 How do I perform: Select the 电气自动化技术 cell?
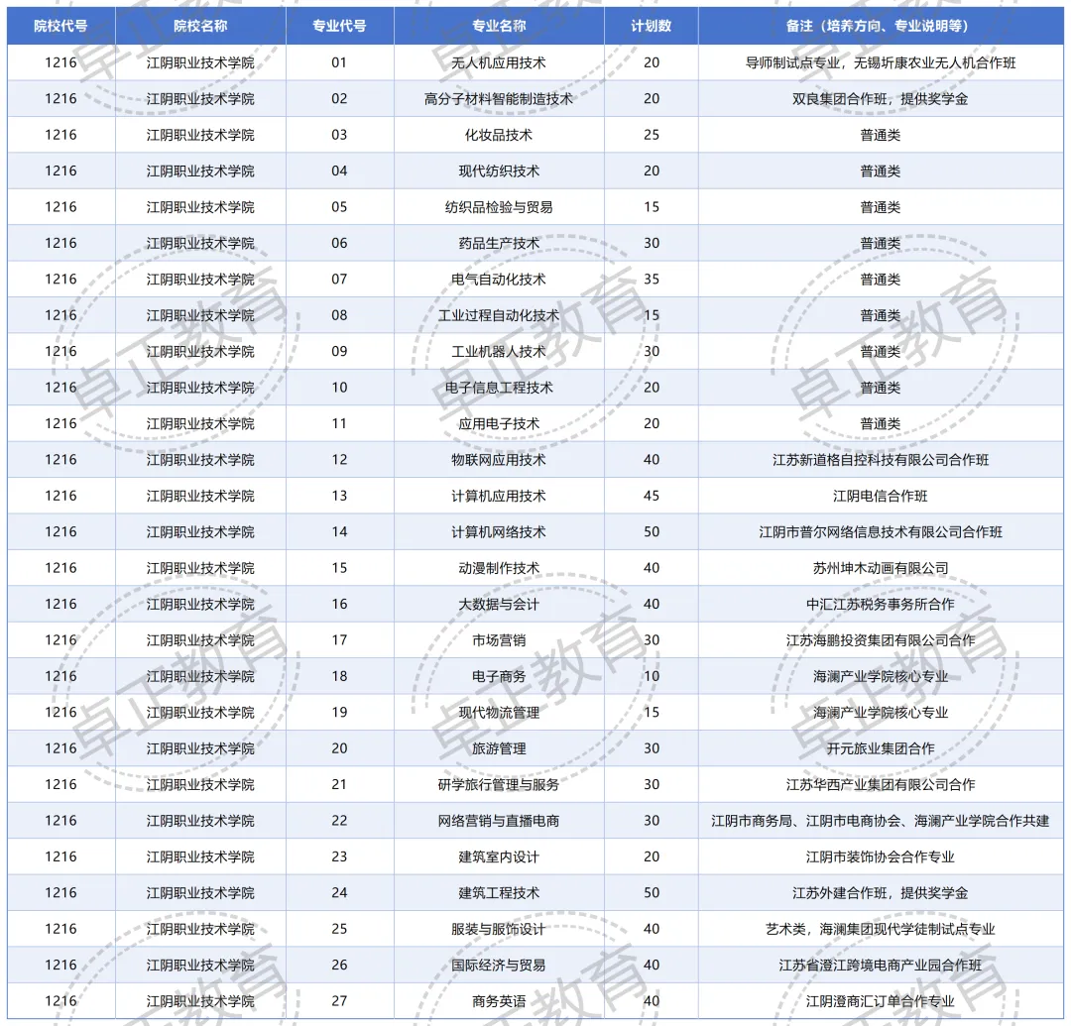click(499, 280)
